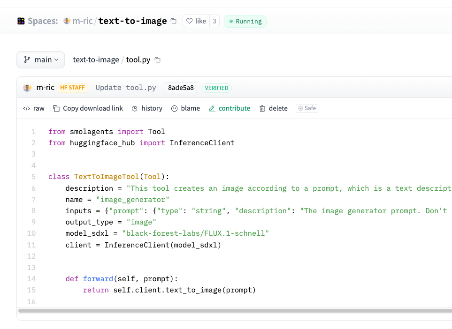Copy the Space name with copy icon
This screenshot has width=452, height=329.
174,21
